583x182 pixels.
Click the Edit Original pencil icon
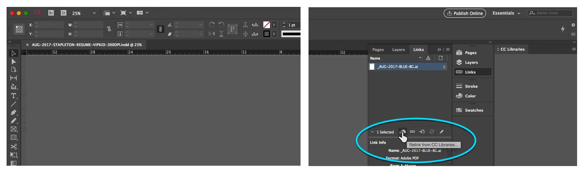[x=442, y=132]
